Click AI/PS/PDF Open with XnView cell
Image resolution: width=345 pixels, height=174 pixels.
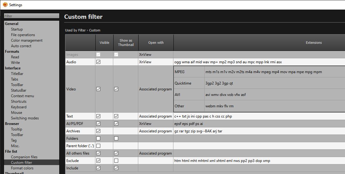[156, 124]
